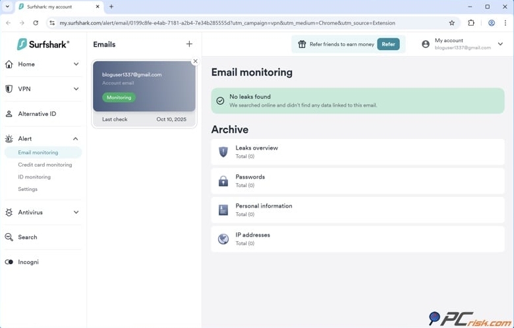The height and width of the screenshot is (328, 514).
Task: Open the My account dropdown
Action: click(500, 44)
